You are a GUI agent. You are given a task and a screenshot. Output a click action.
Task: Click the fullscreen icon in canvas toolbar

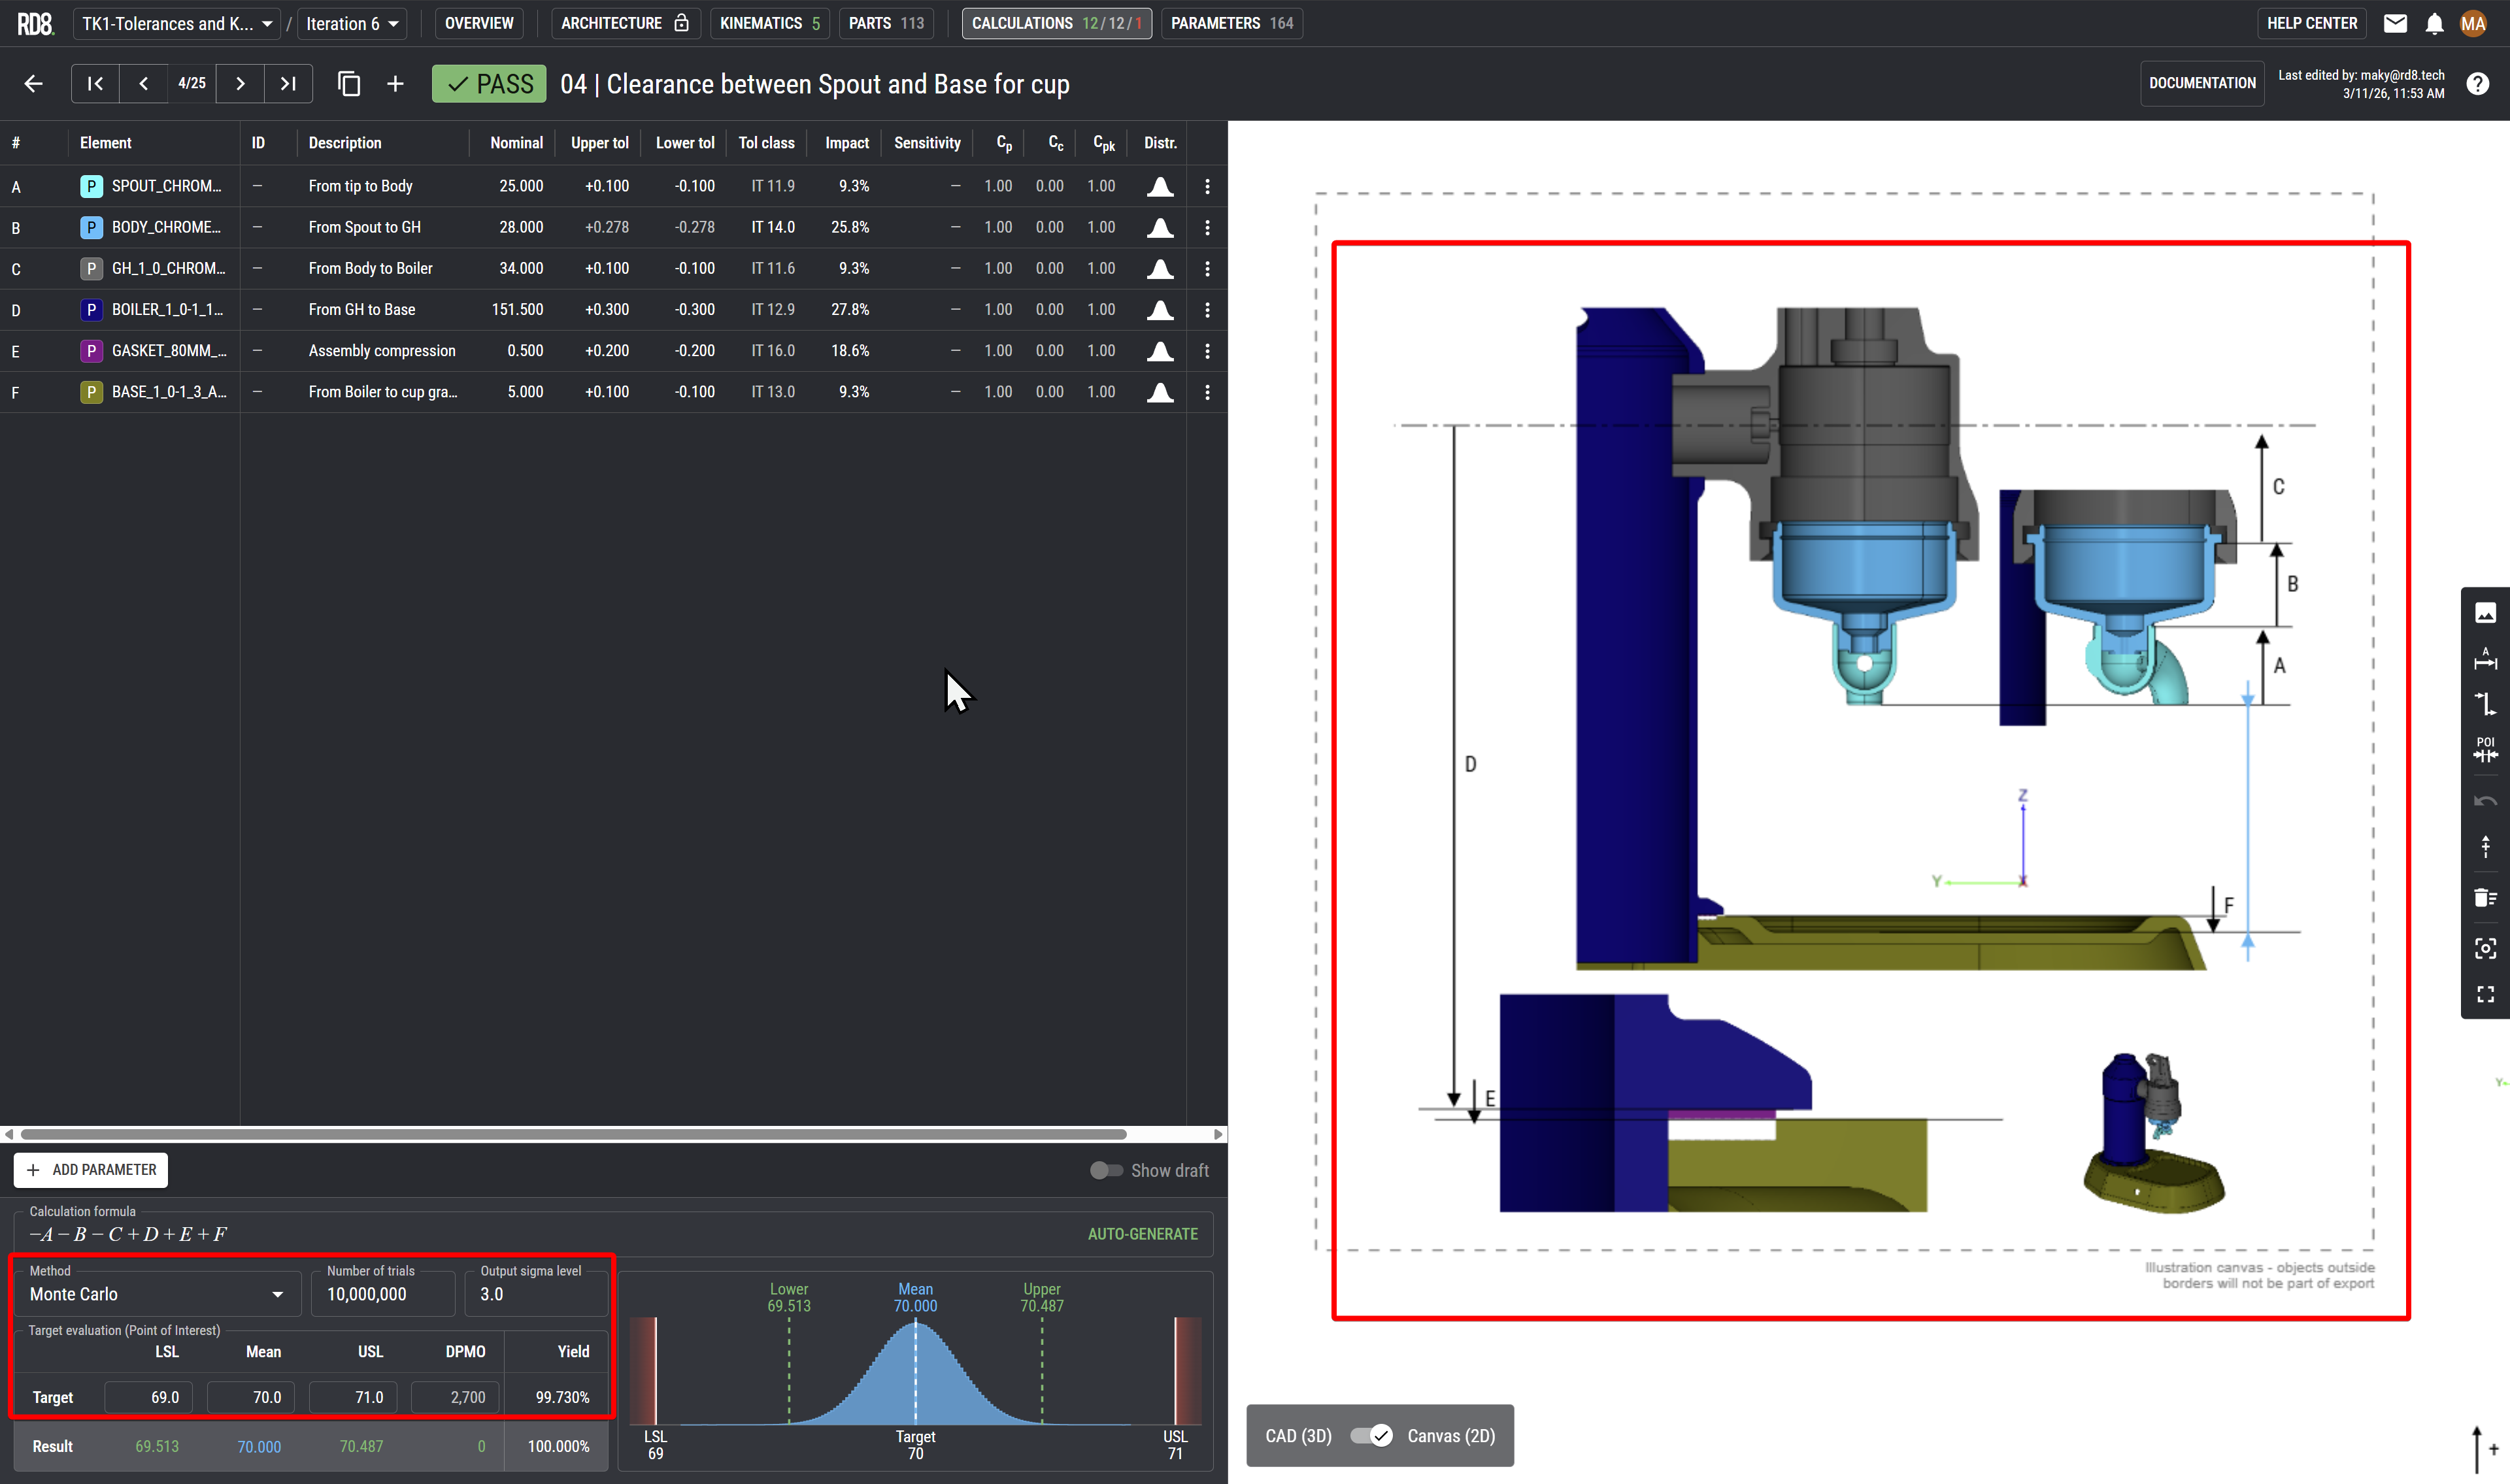coord(2485,994)
